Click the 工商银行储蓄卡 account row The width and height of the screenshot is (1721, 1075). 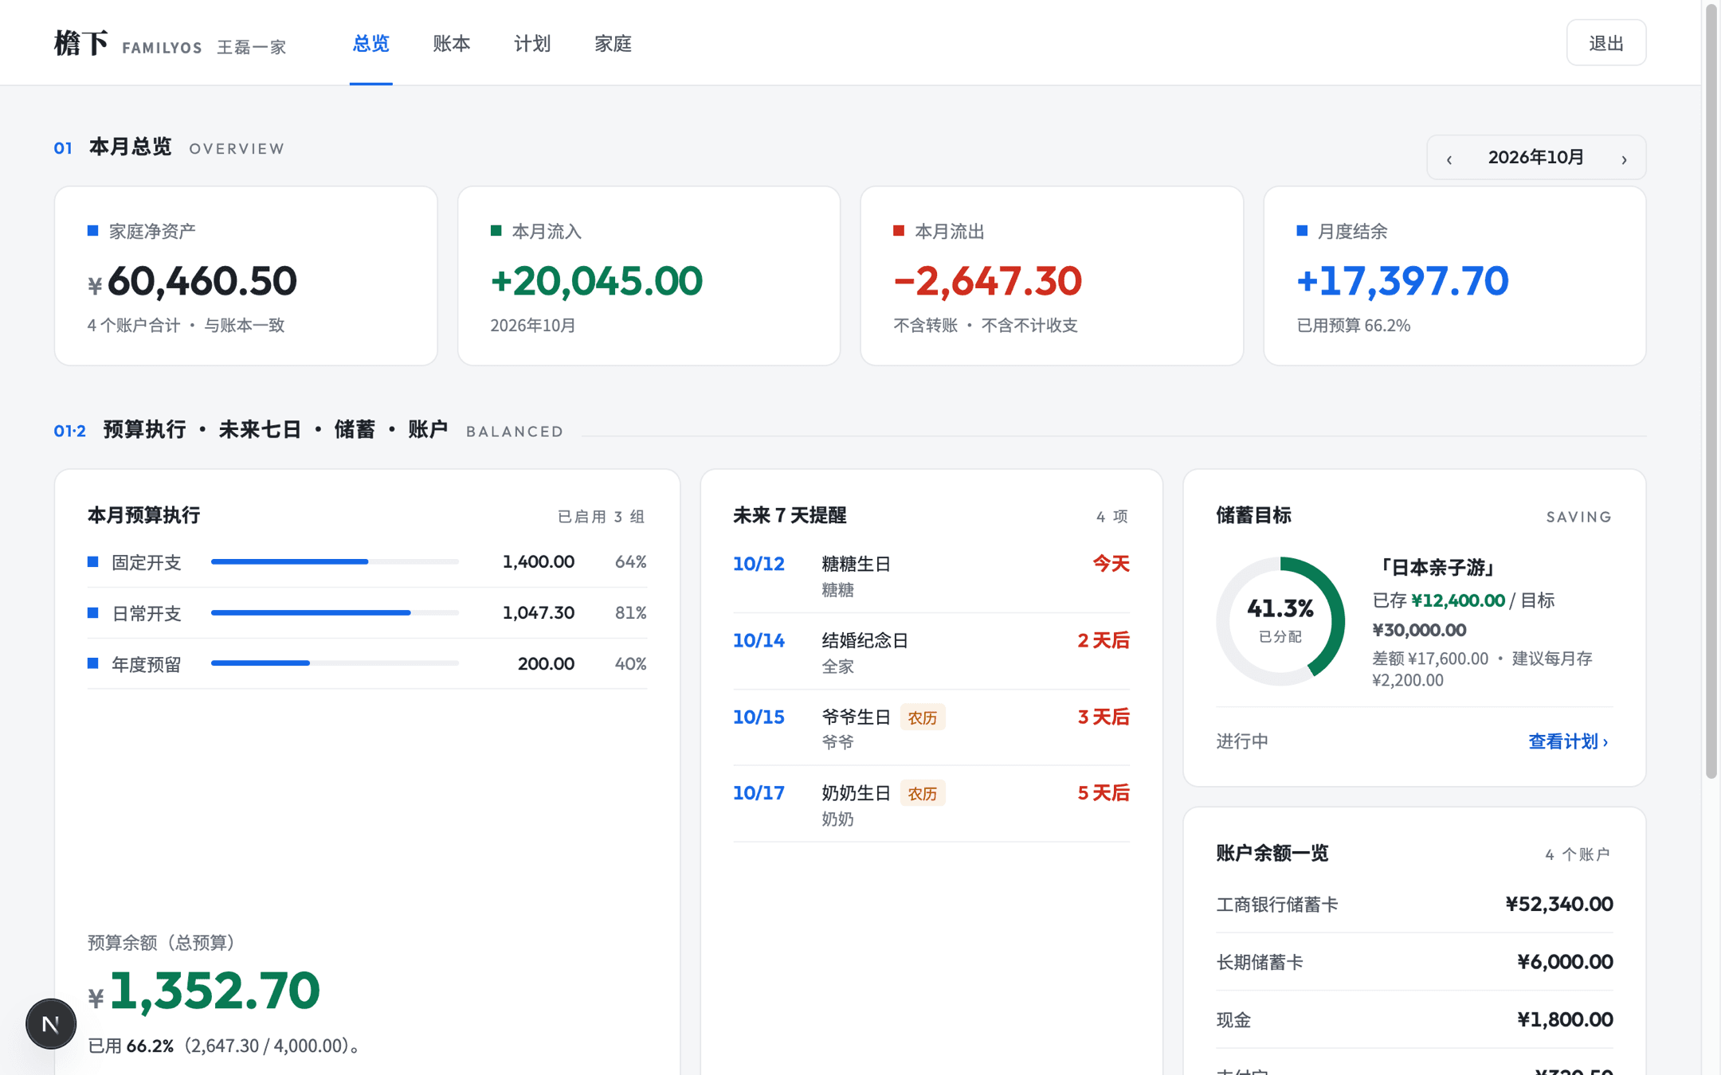pos(1414,905)
